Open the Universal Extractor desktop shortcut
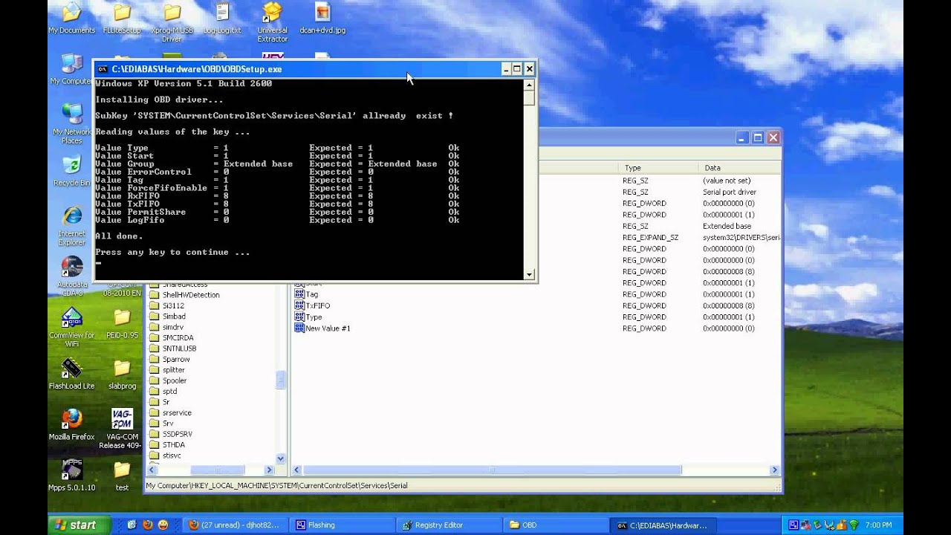 click(272, 22)
